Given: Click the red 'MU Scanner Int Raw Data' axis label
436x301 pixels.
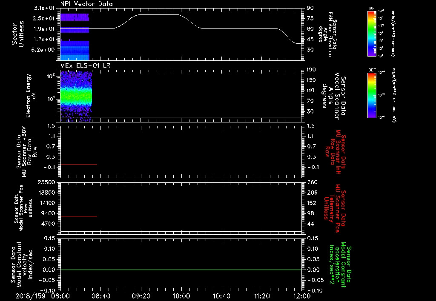Looking at the screenshot, I should [336, 152].
